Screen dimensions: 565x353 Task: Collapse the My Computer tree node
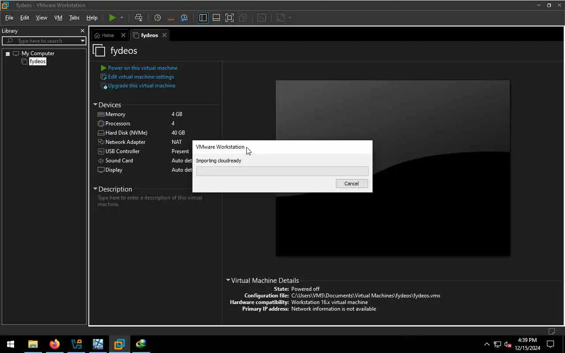point(8,53)
